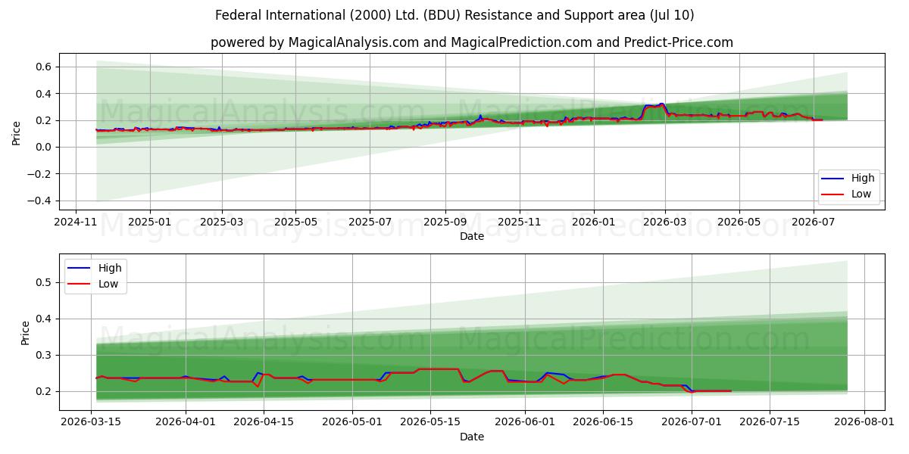This screenshot has width=909, height=454.
Task: Click the lower chart x-axis label '2026-06-01'
Action: (526, 423)
